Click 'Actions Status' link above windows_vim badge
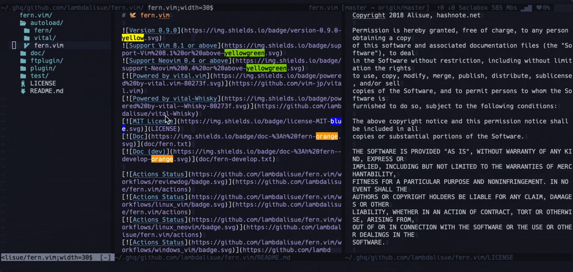 158,242
